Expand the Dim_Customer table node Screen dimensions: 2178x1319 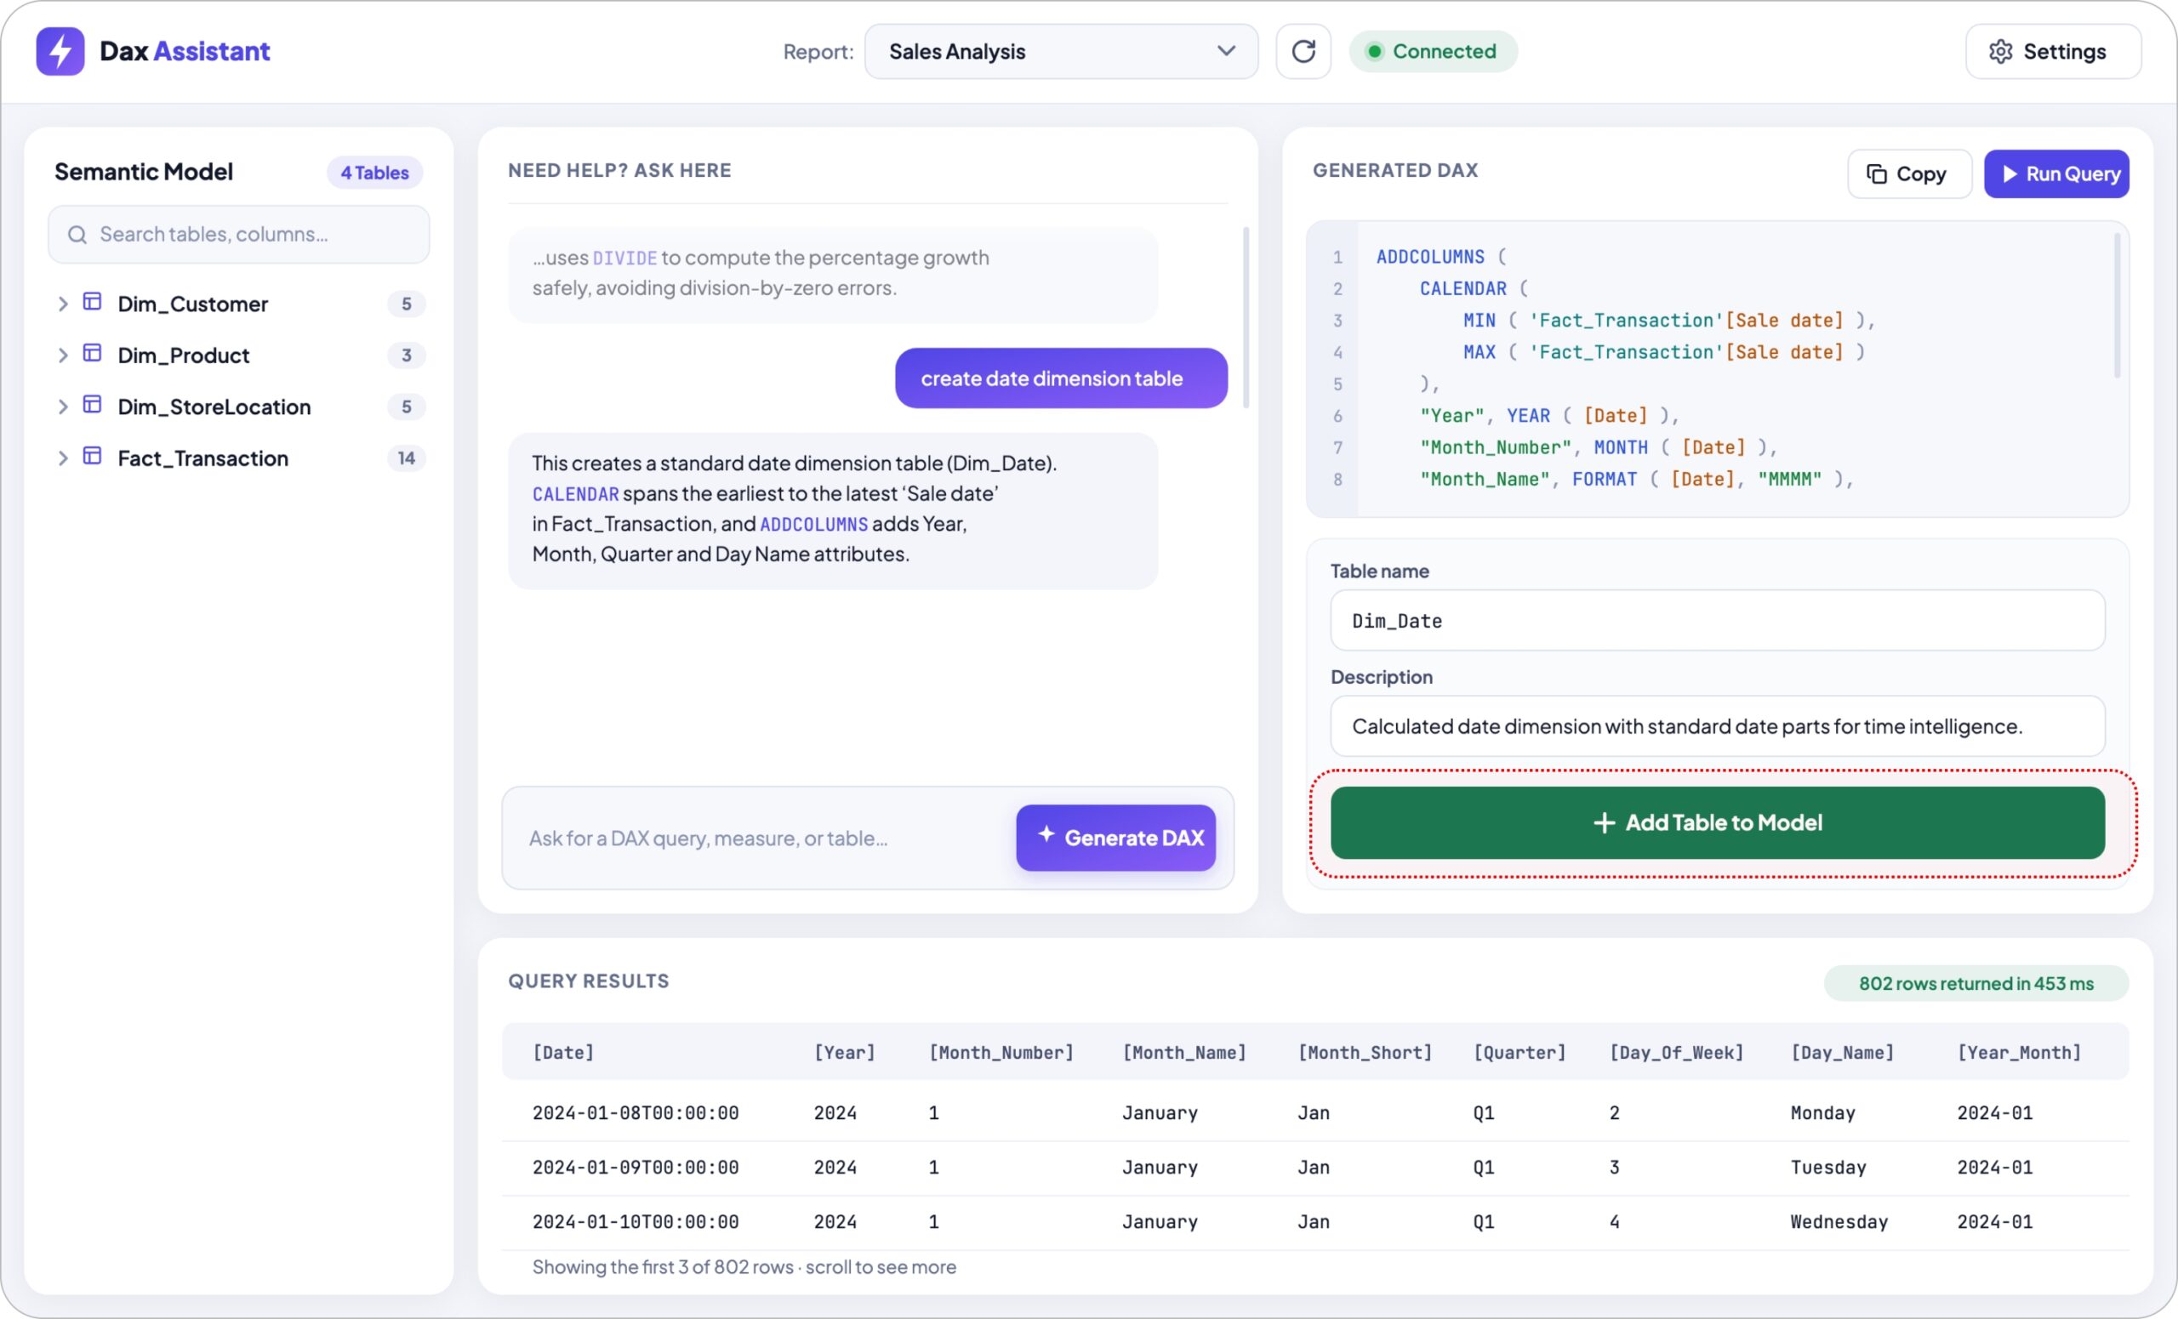coord(63,304)
